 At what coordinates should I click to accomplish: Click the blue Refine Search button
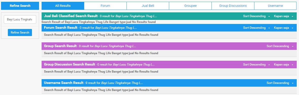click(20, 33)
